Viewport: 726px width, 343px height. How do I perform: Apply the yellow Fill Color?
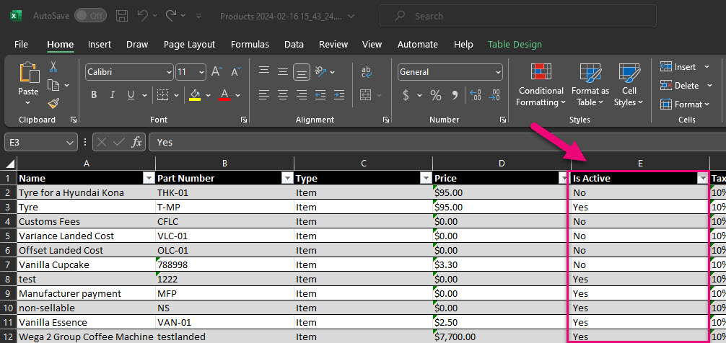click(x=195, y=95)
